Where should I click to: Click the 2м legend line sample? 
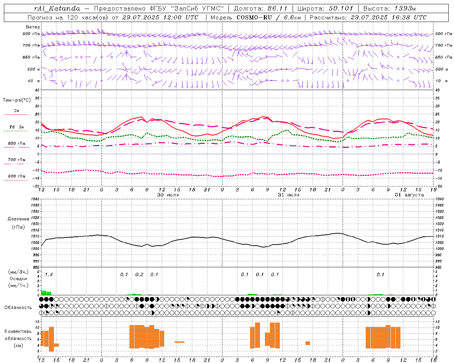pyautogui.click(x=16, y=115)
